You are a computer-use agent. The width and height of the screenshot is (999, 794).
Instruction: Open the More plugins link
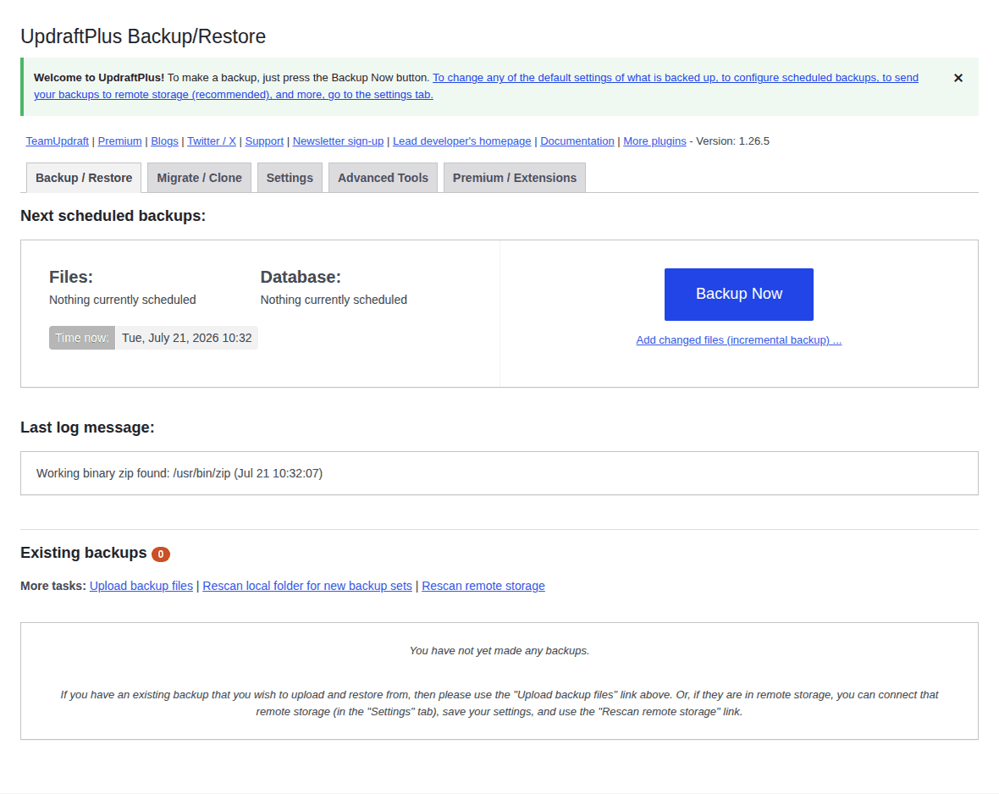coord(655,141)
